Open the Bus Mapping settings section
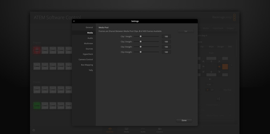 (x=87, y=65)
